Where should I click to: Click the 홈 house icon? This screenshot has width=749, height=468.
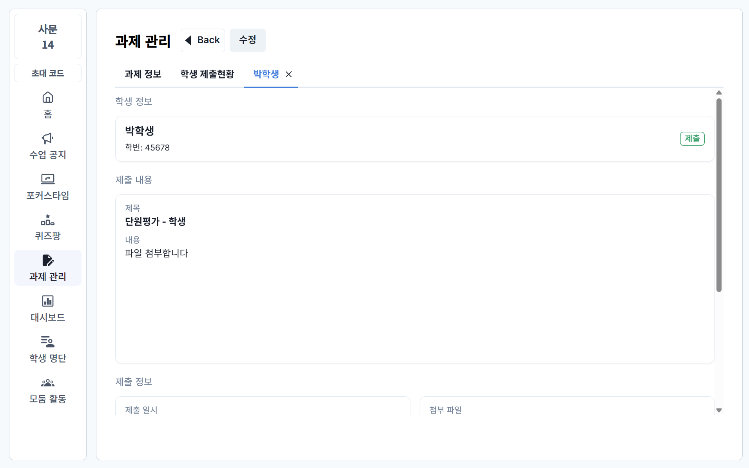point(48,97)
